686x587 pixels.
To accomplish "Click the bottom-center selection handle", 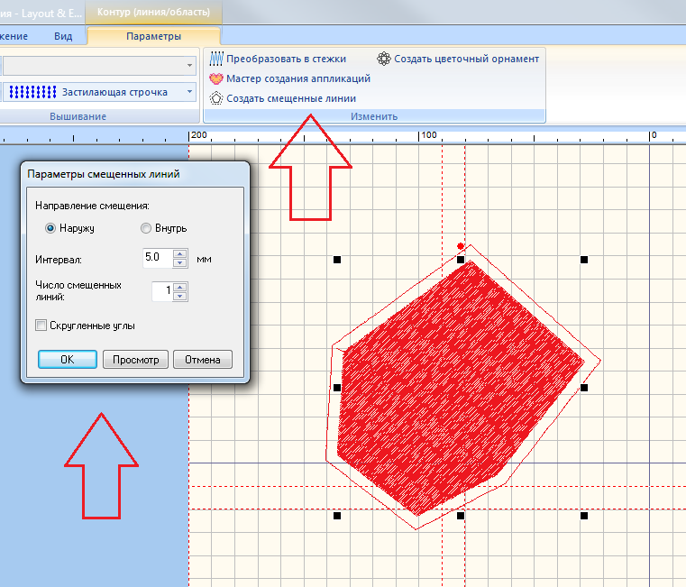I will 461,516.
